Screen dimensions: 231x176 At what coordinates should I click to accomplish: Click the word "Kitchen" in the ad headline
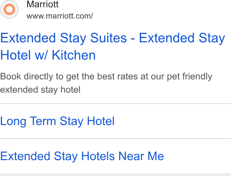[x=74, y=55]
